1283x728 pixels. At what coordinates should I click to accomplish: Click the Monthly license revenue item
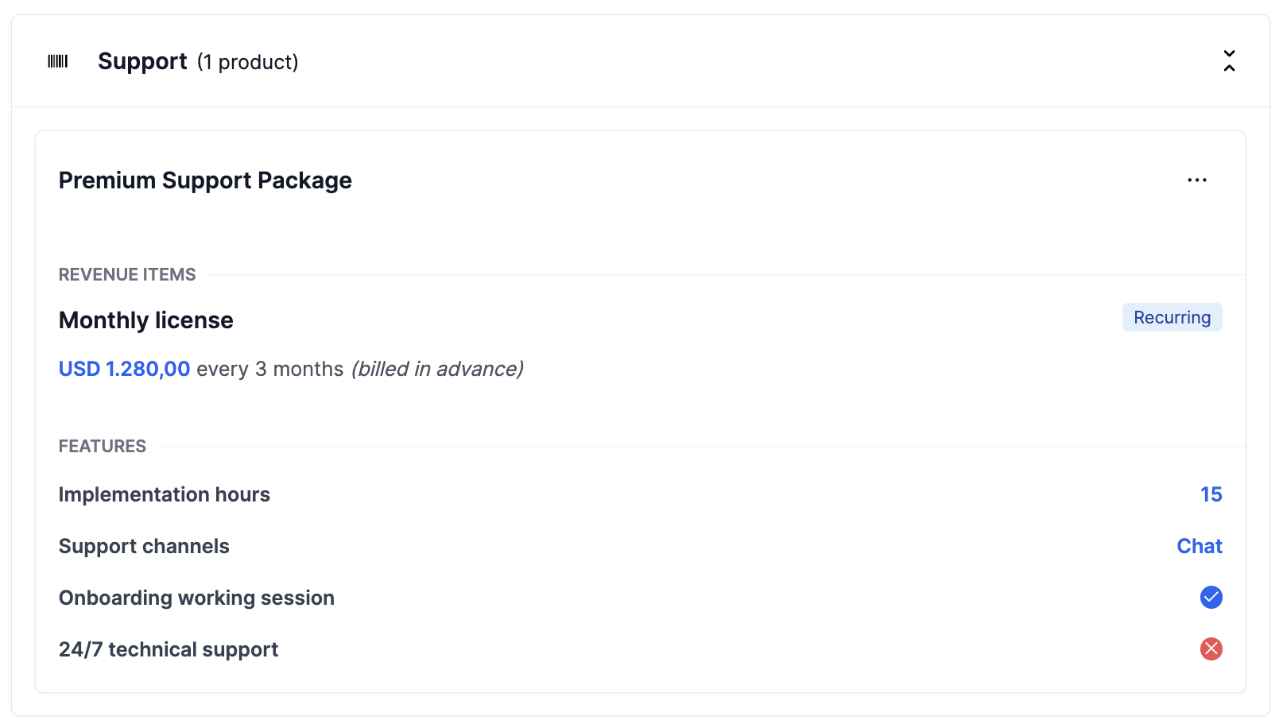146,320
